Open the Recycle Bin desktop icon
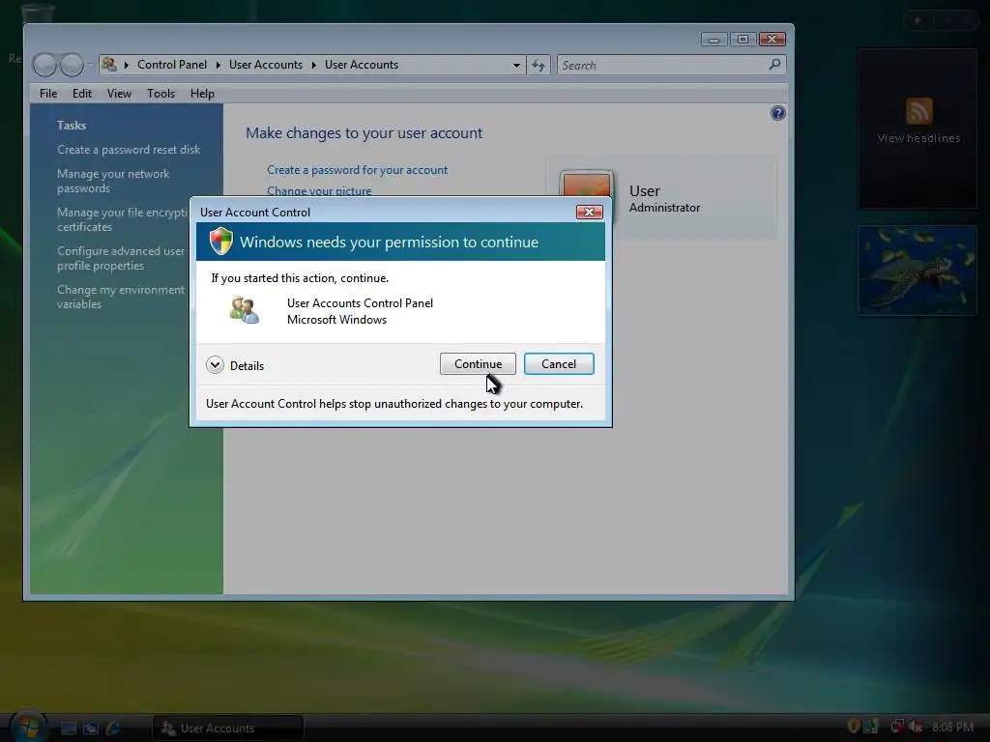990x742 pixels. tap(36, 15)
